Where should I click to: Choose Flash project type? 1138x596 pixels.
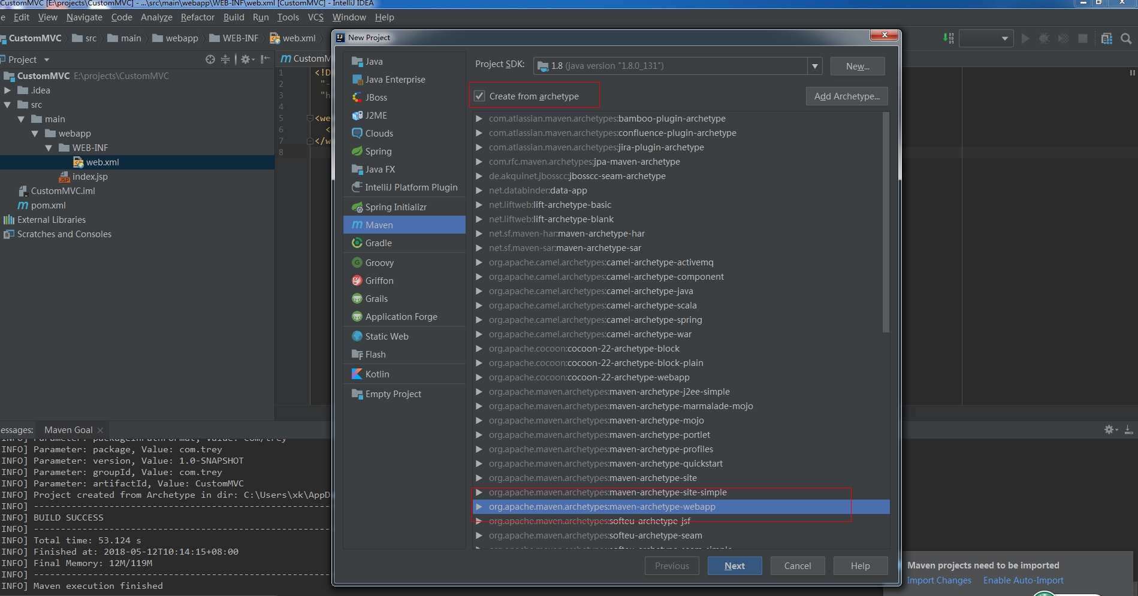tap(405, 355)
